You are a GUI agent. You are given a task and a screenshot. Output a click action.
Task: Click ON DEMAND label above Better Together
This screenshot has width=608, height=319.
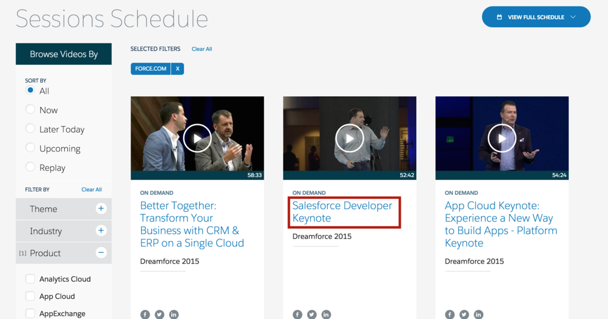(157, 193)
